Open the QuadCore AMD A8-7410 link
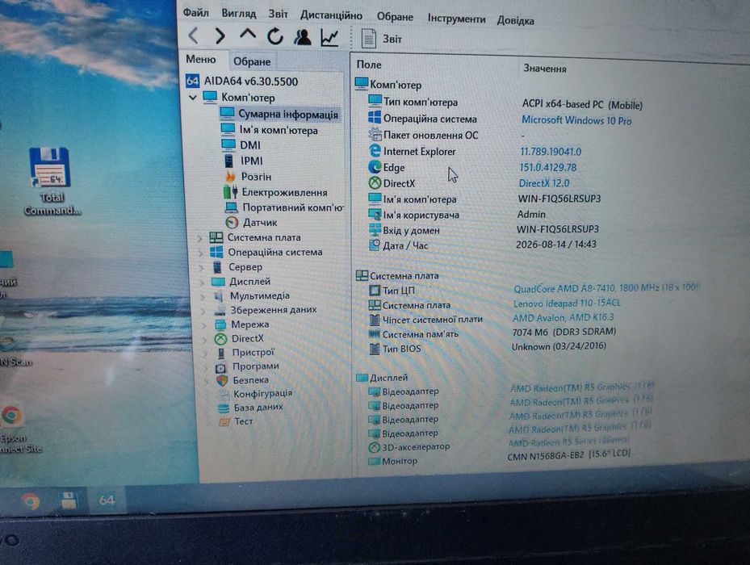 pyautogui.click(x=605, y=288)
